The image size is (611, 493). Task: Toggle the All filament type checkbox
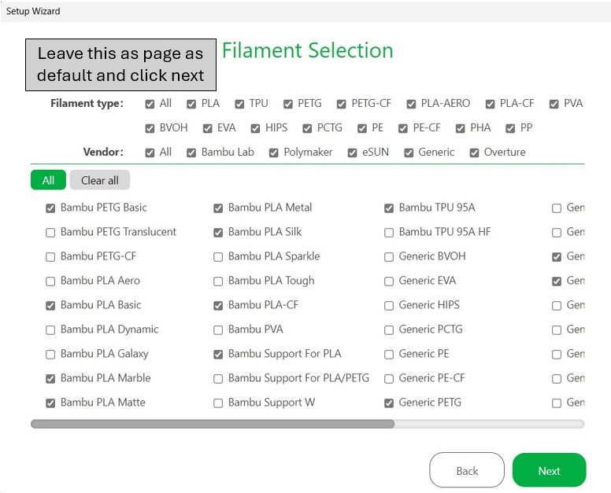tap(150, 104)
